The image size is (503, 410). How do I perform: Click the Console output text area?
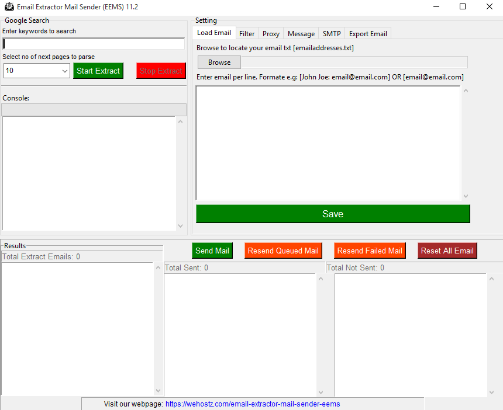click(89, 173)
